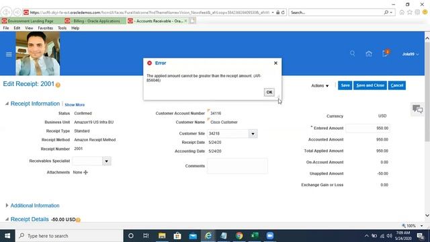Open notifications bell icon
The width and height of the screenshot is (430, 242).
[x=386, y=53]
